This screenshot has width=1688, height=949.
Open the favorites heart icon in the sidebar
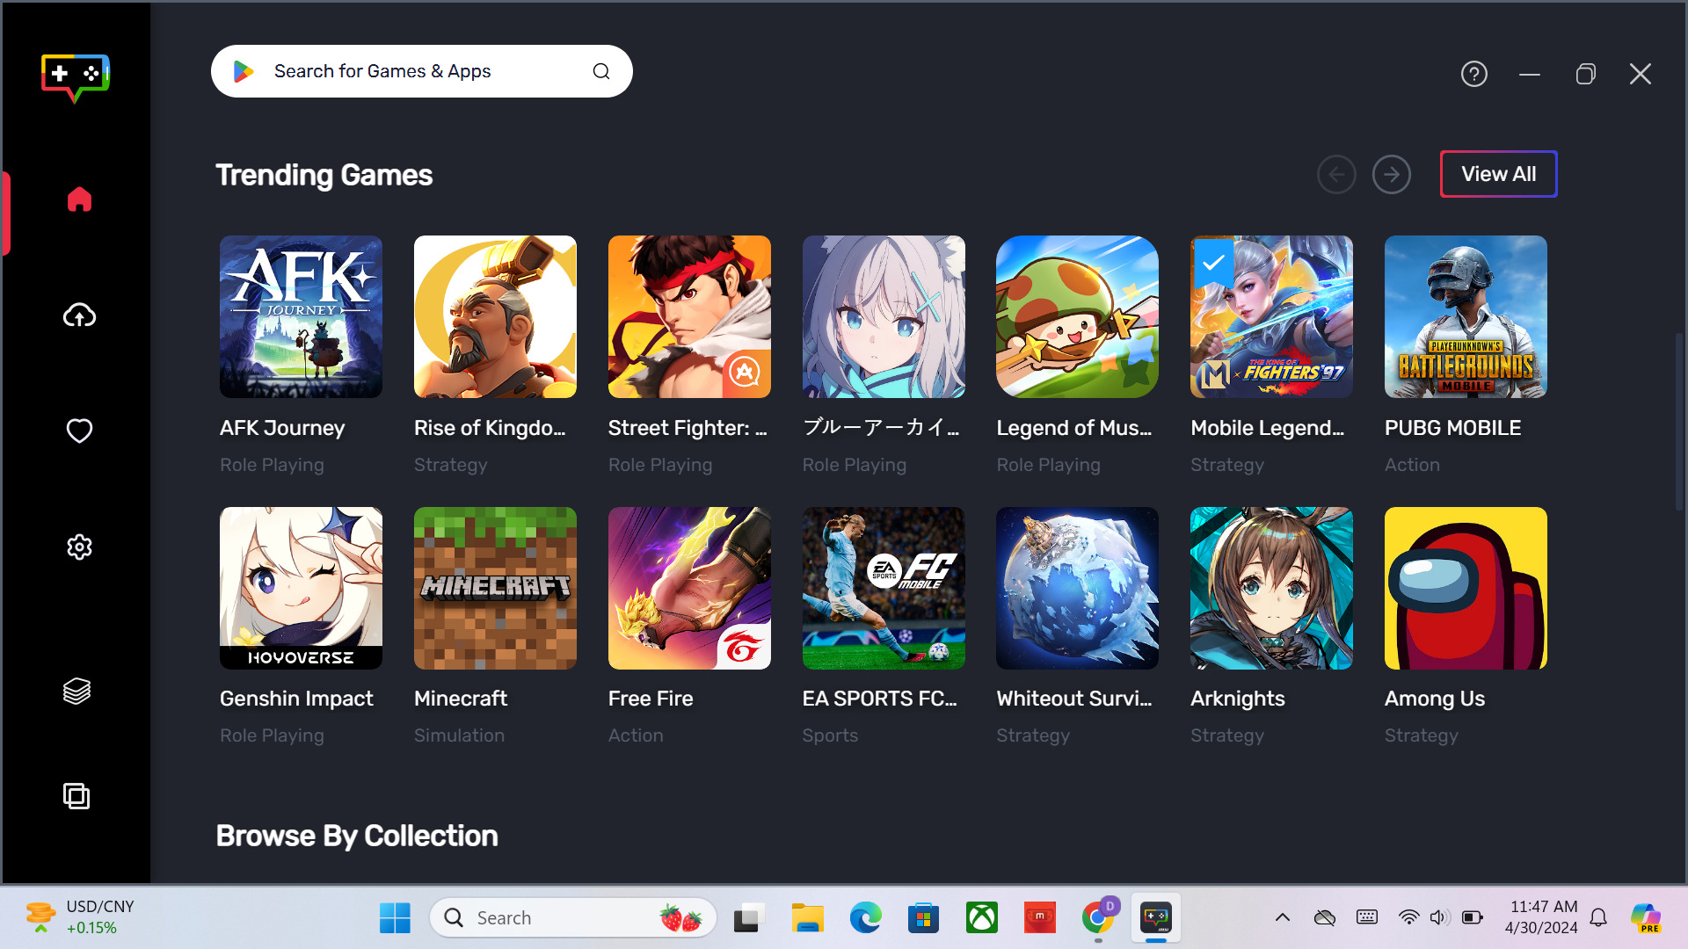[79, 431]
